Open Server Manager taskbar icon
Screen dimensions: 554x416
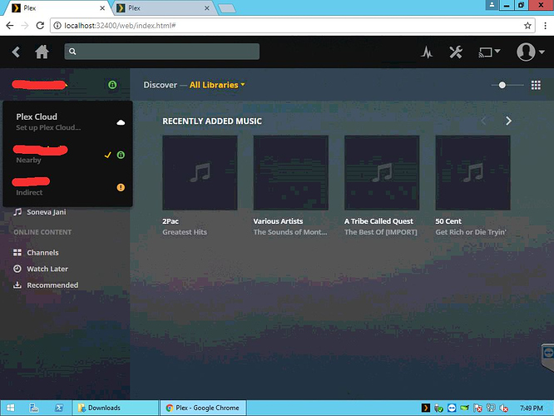(34, 408)
